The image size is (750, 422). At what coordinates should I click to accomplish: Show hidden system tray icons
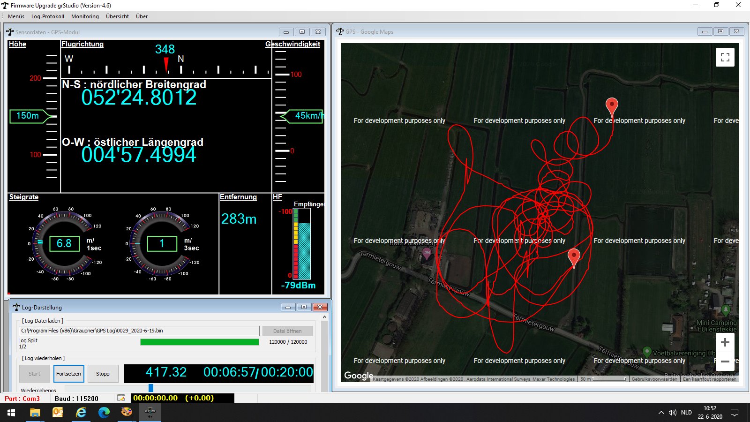click(x=661, y=413)
